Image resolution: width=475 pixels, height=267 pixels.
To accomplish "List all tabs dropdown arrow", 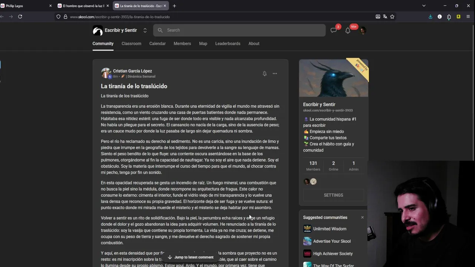I will pyautogui.click(x=424, y=6).
